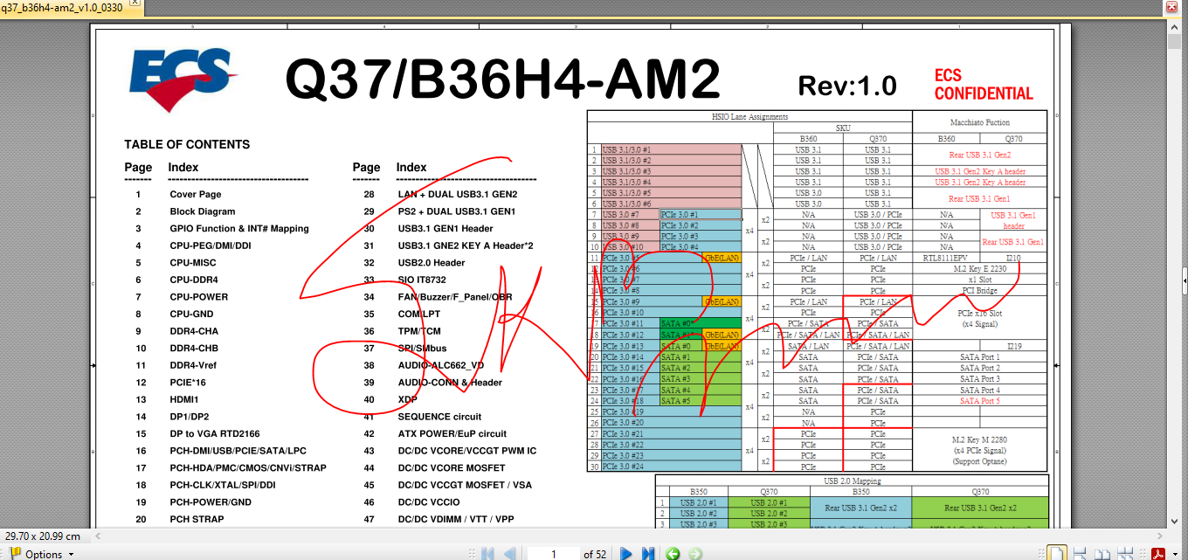Click 'HDMI1' contents entry
The height and width of the screenshot is (560, 1188).
(x=184, y=399)
